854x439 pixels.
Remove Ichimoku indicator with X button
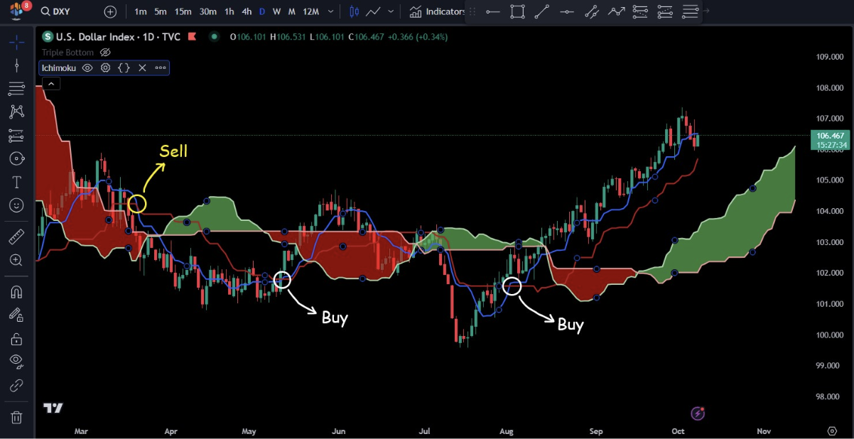pyautogui.click(x=142, y=68)
